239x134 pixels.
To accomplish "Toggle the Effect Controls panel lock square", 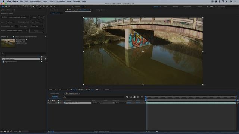I will (13, 37).
